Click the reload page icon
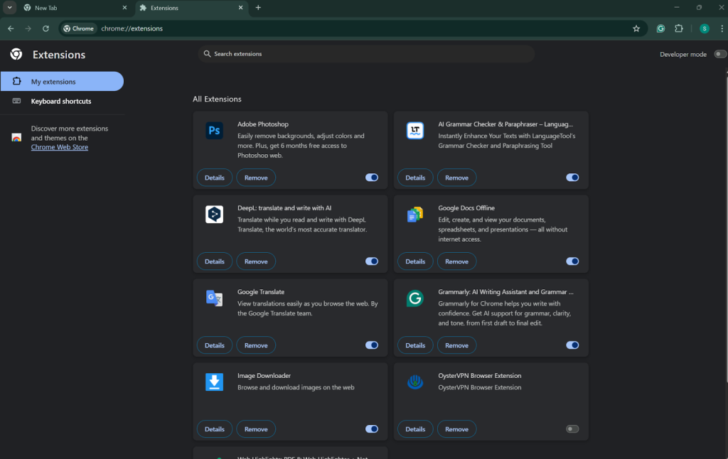Screen dimensions: 728x459 click(x=45, y=28)
